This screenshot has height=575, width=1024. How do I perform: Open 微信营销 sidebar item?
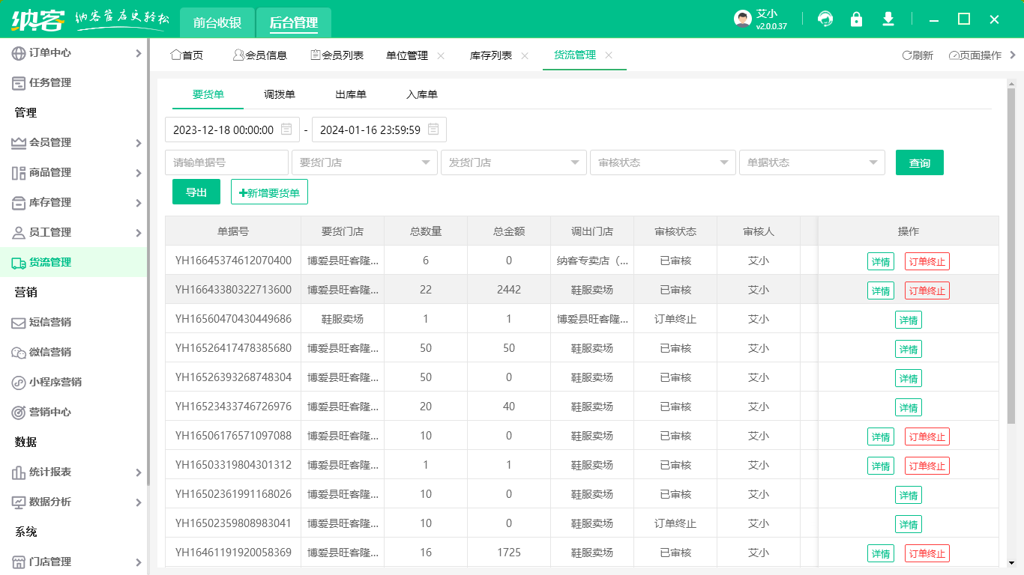pos(73,352)
